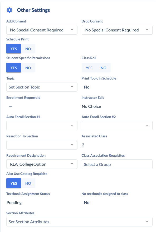The width and height of the screenshot is (156, 232).
Task: Open the Drop Consent dropdown arrow
Action: point(147,30)
